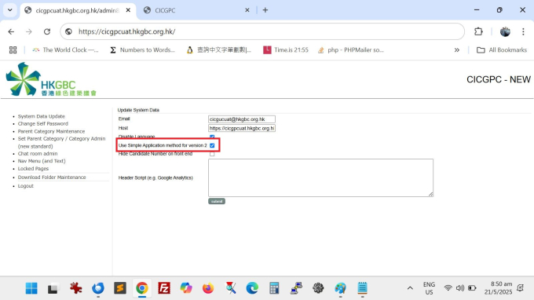
Task: Open the ENG US language switcher
Action: [429, 288]
